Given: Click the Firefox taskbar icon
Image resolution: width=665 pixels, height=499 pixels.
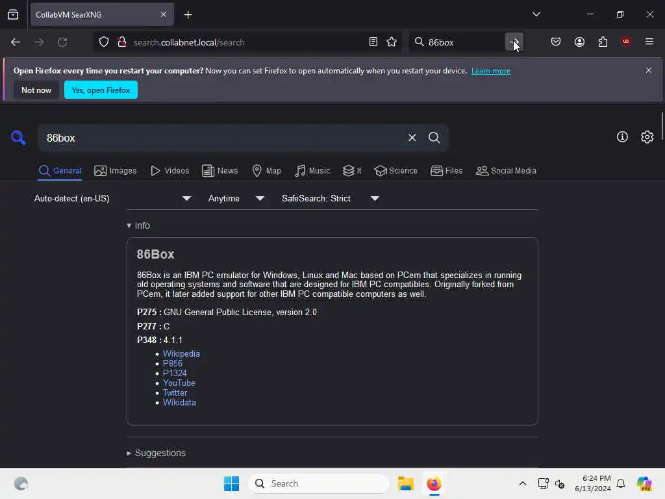Looking at the screenshot, I should coord(434,483).
